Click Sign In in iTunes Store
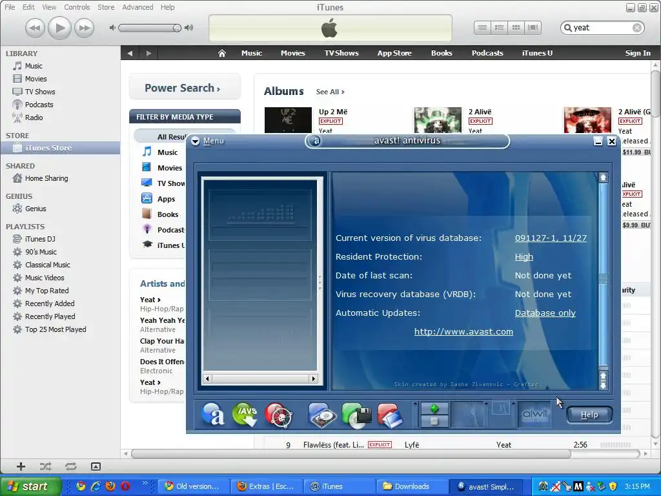Image resolution: width=661 pixels, height=496 pixels. click(637, 53)
